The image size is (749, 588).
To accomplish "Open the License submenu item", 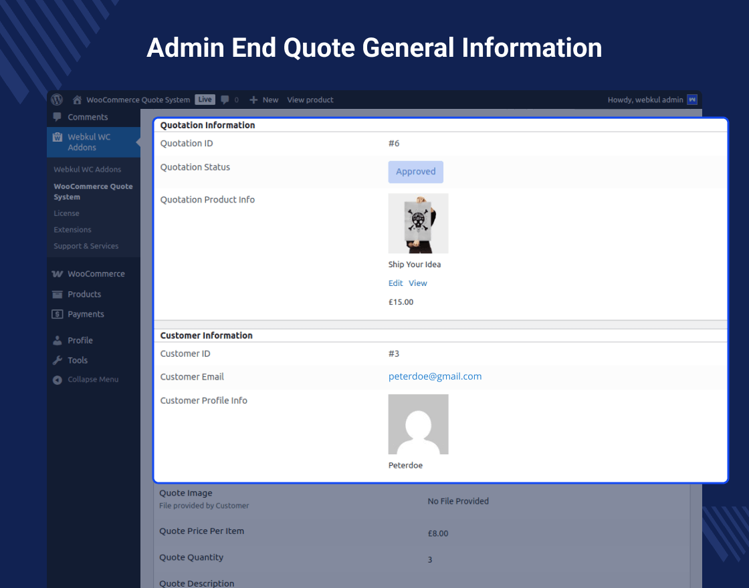I will [66, 213].
